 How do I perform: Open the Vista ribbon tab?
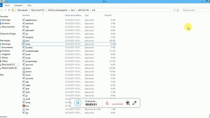pos(29,5)
